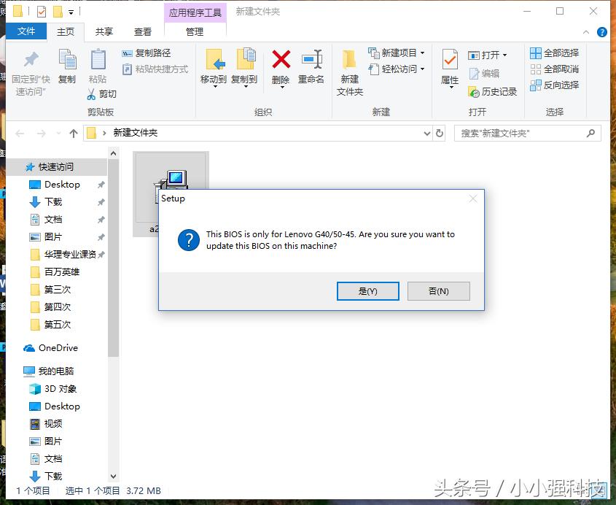Click Edit (编辑) in the ribbon
616x505 pixels.
pyautogui.click(x=484, y=73)
